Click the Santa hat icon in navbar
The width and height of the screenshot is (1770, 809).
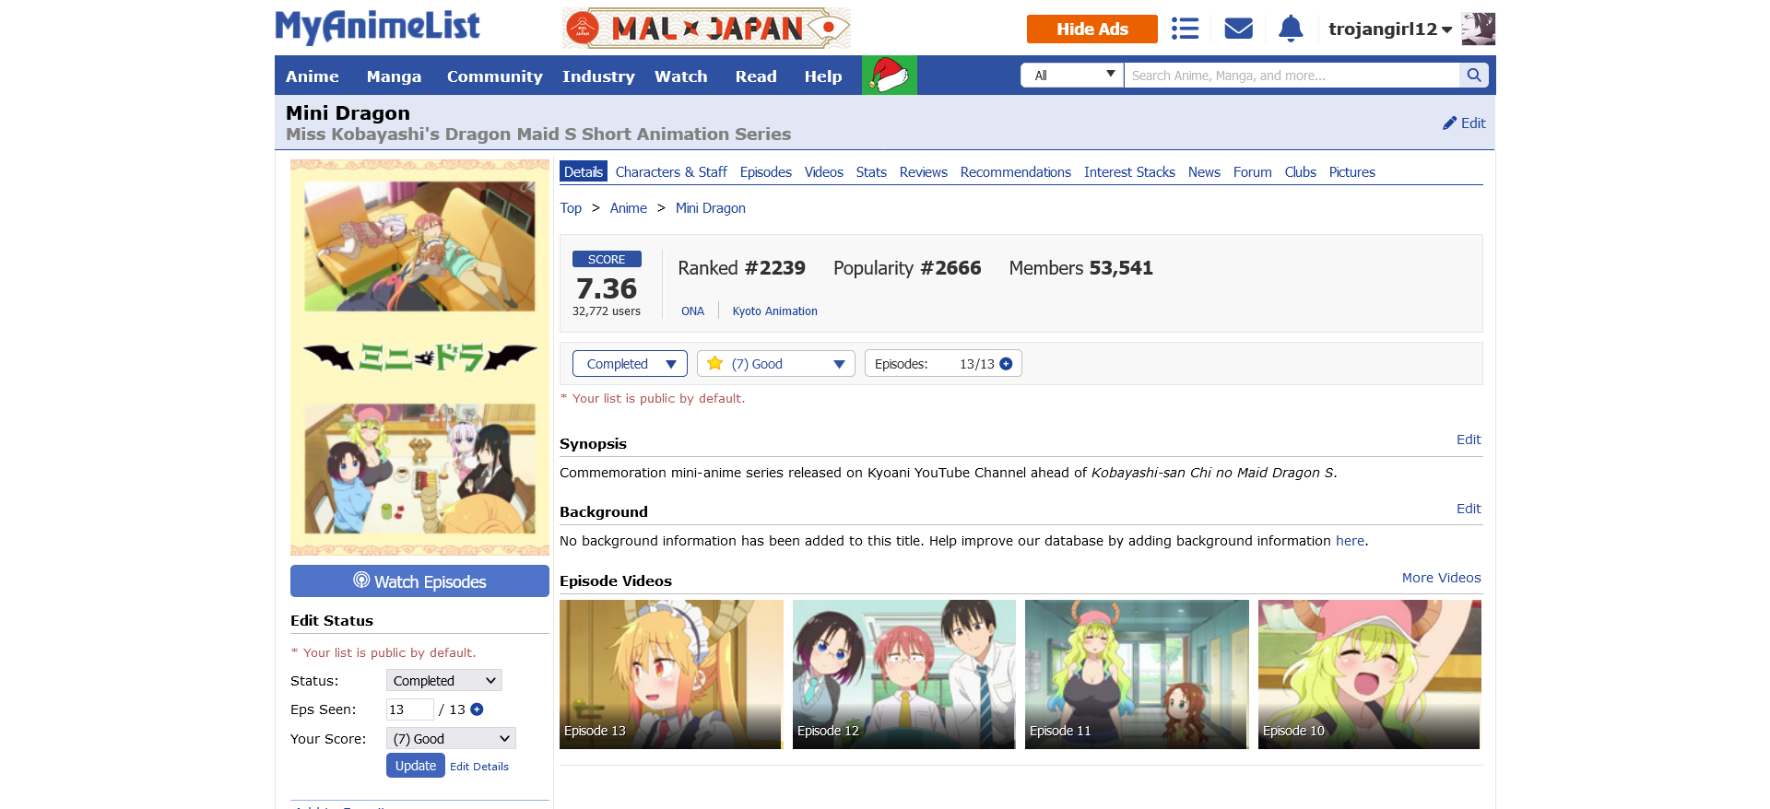pyautogui.click(x=890, y=75)
